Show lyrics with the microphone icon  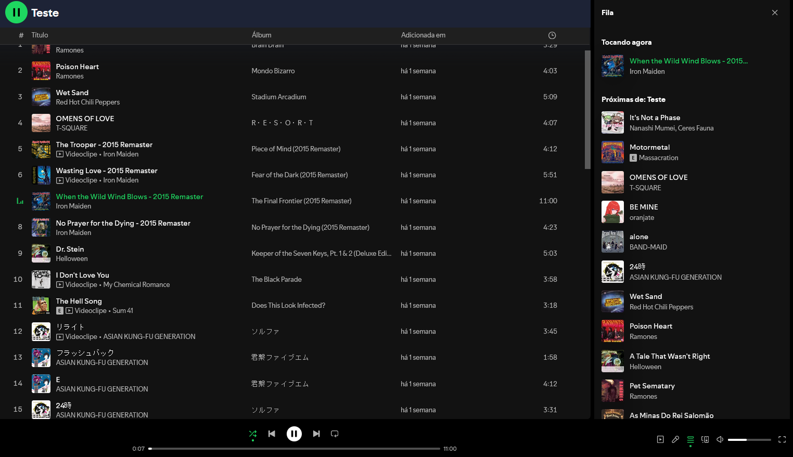point(675,439)
